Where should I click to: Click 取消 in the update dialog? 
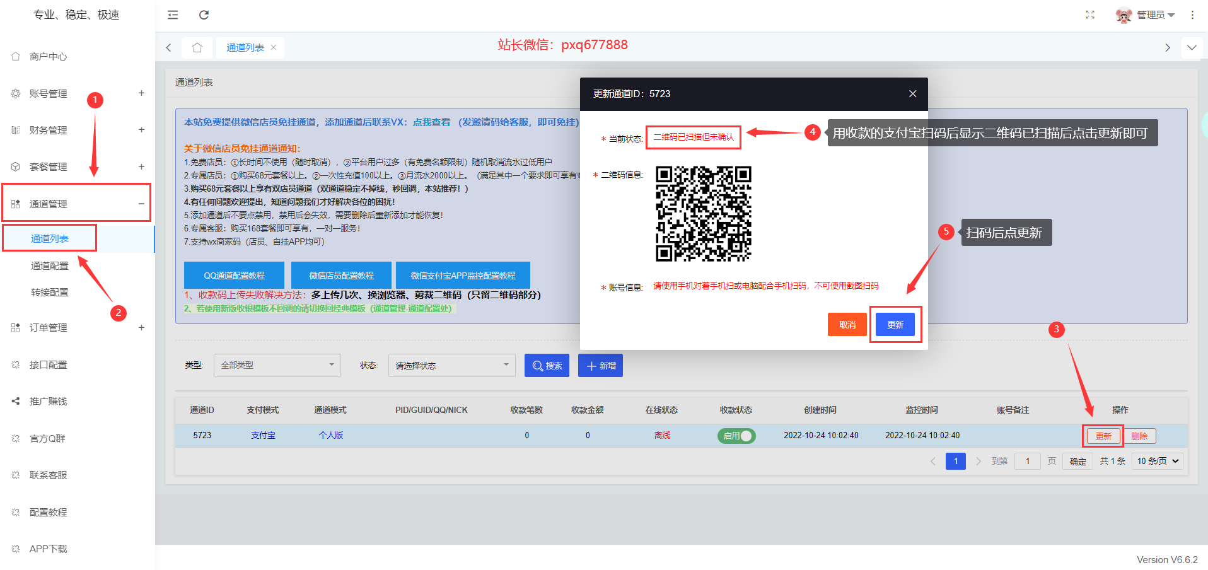coord(847,325)
